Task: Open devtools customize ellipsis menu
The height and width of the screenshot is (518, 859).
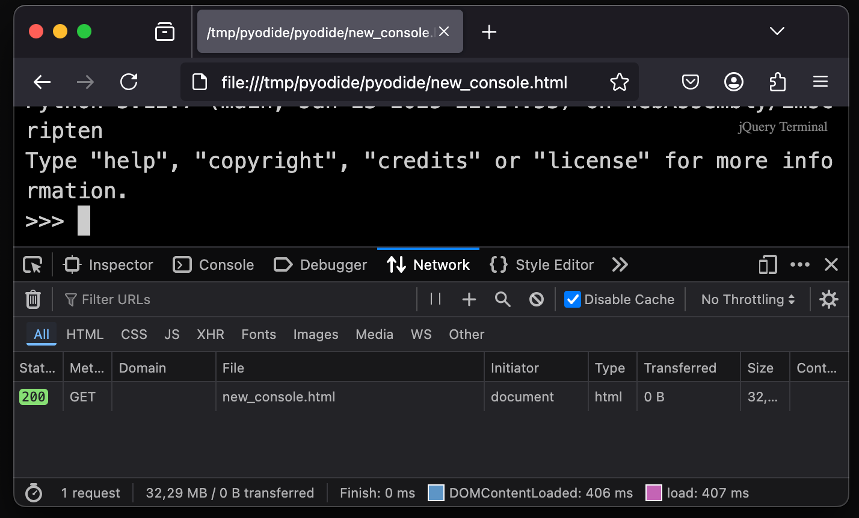Action: 800,265
